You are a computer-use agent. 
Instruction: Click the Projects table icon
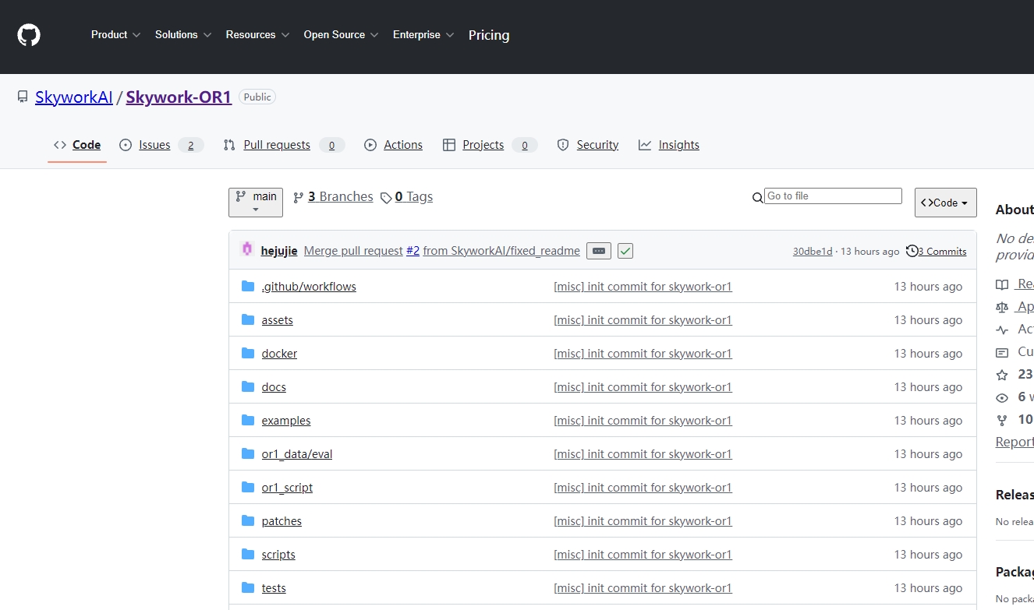coord(449,145)
